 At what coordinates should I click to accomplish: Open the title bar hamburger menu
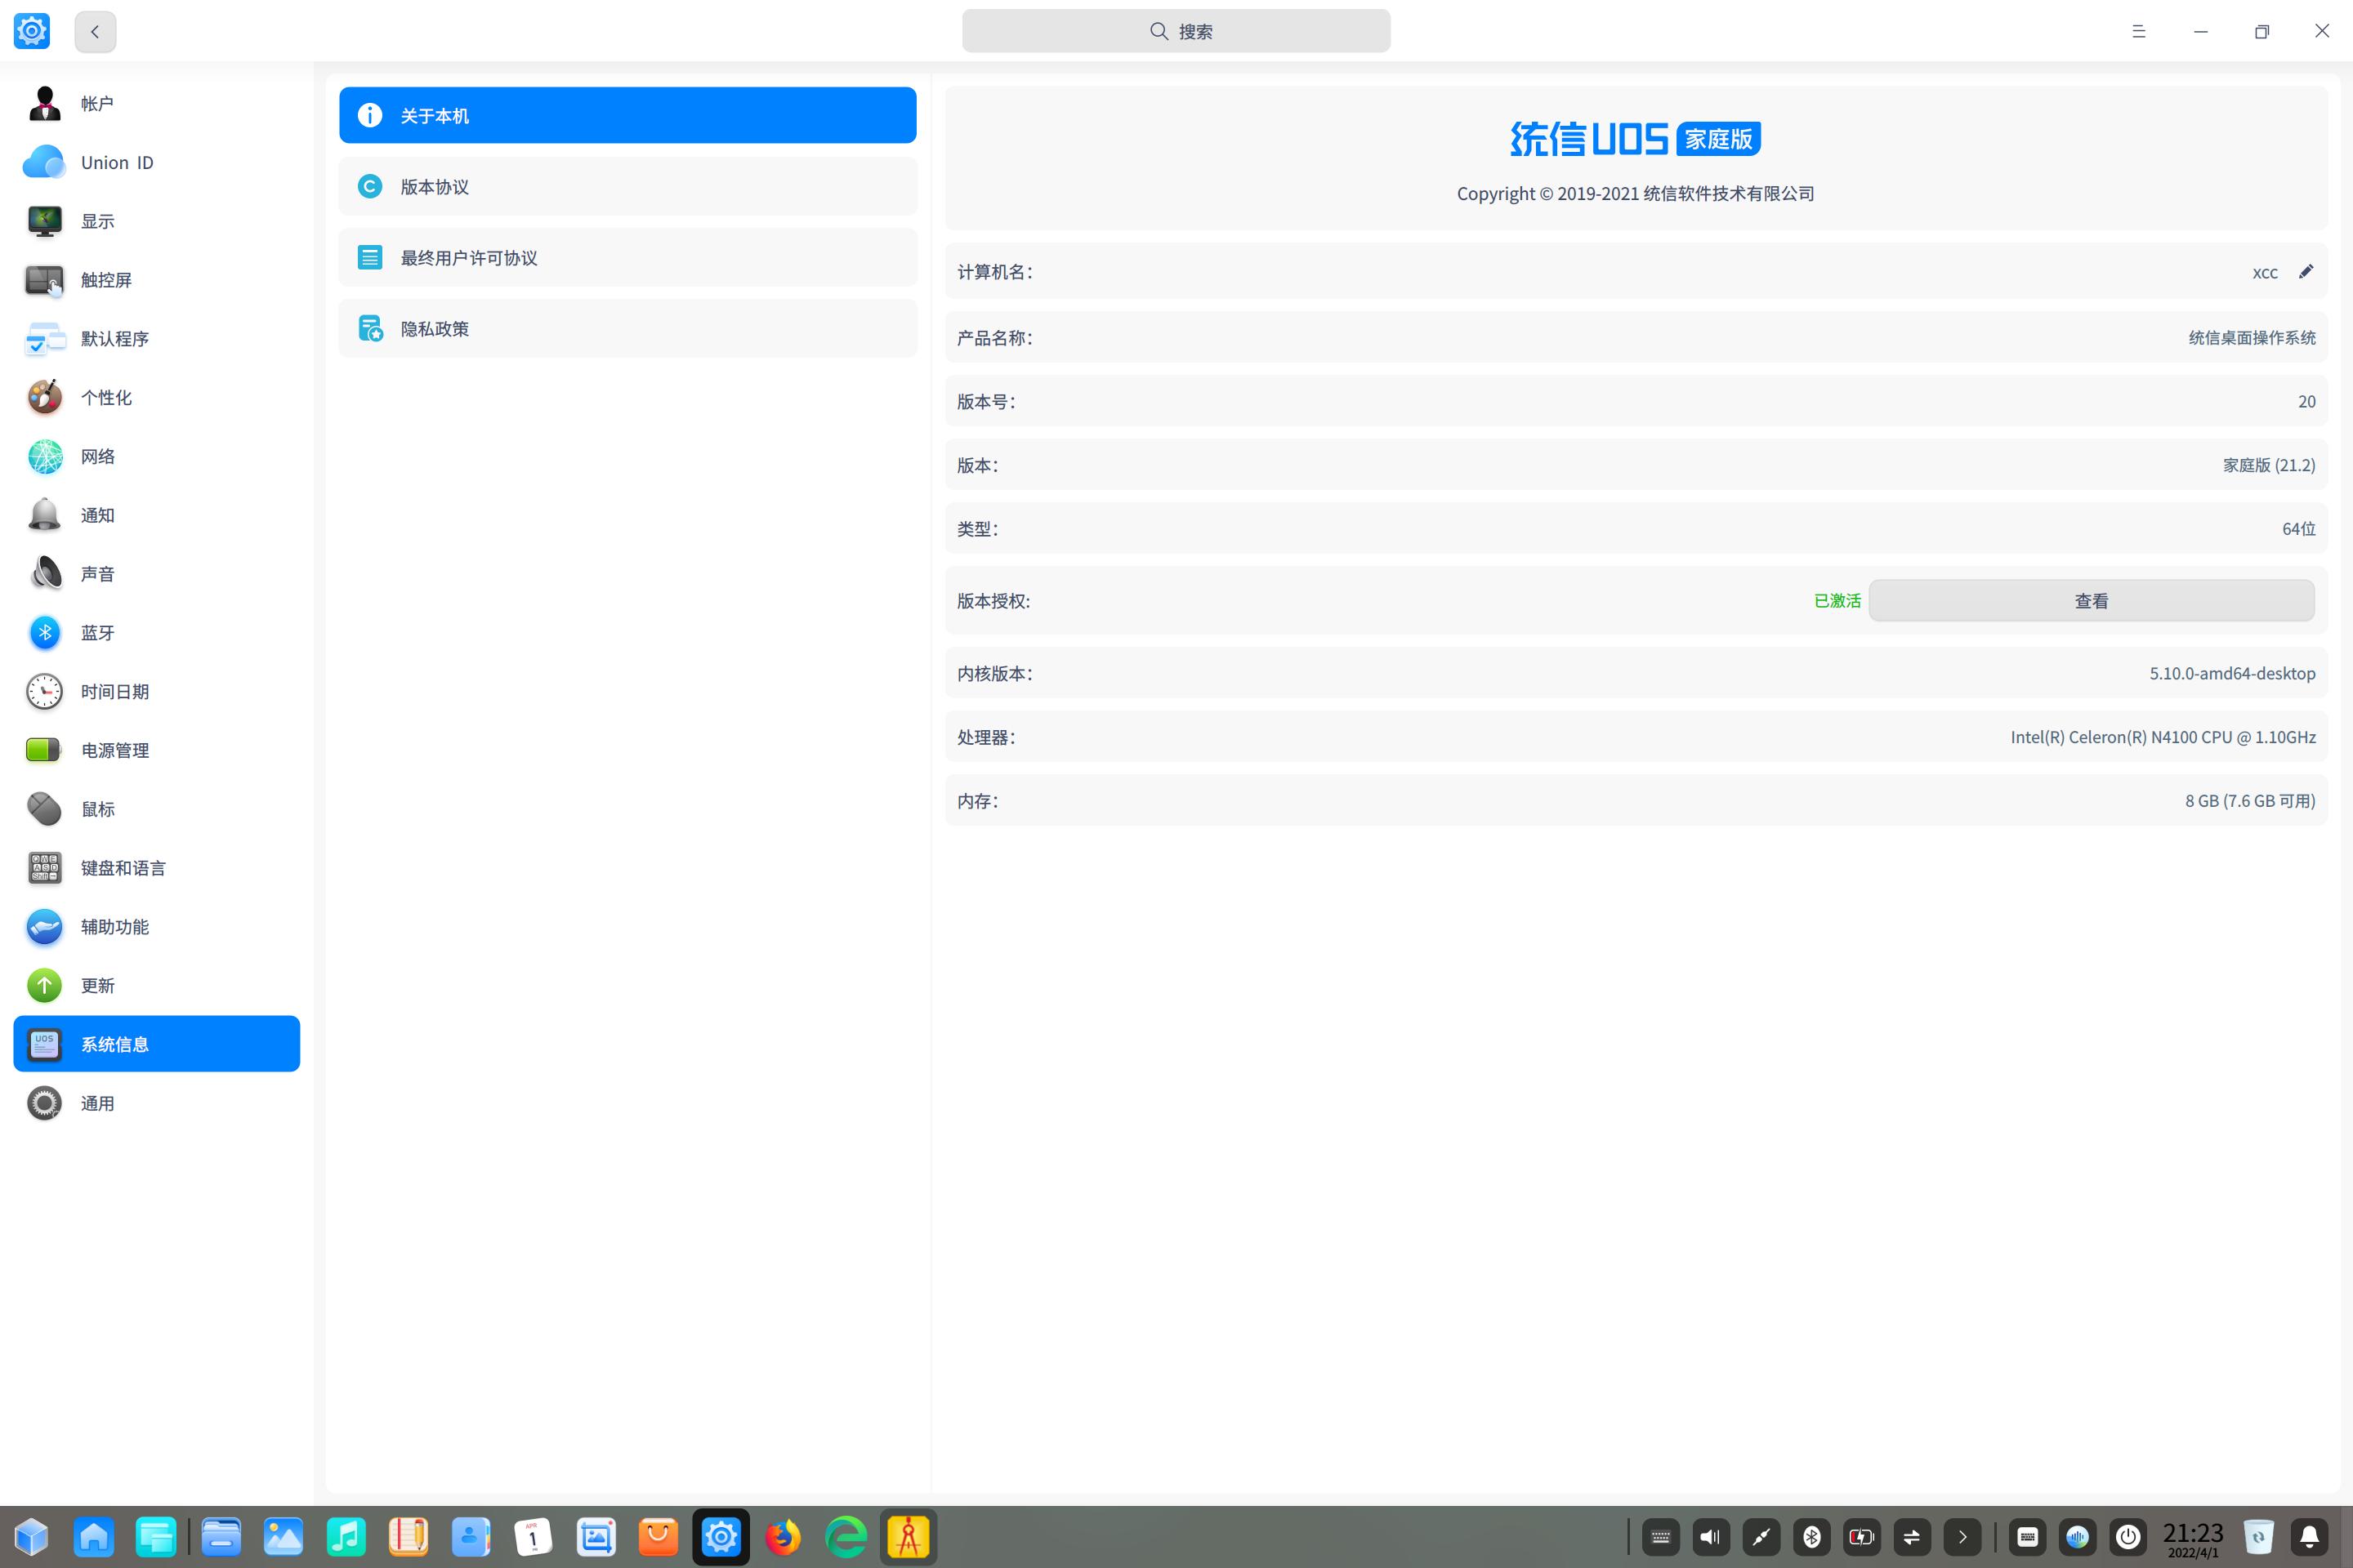click(2138, 31)
